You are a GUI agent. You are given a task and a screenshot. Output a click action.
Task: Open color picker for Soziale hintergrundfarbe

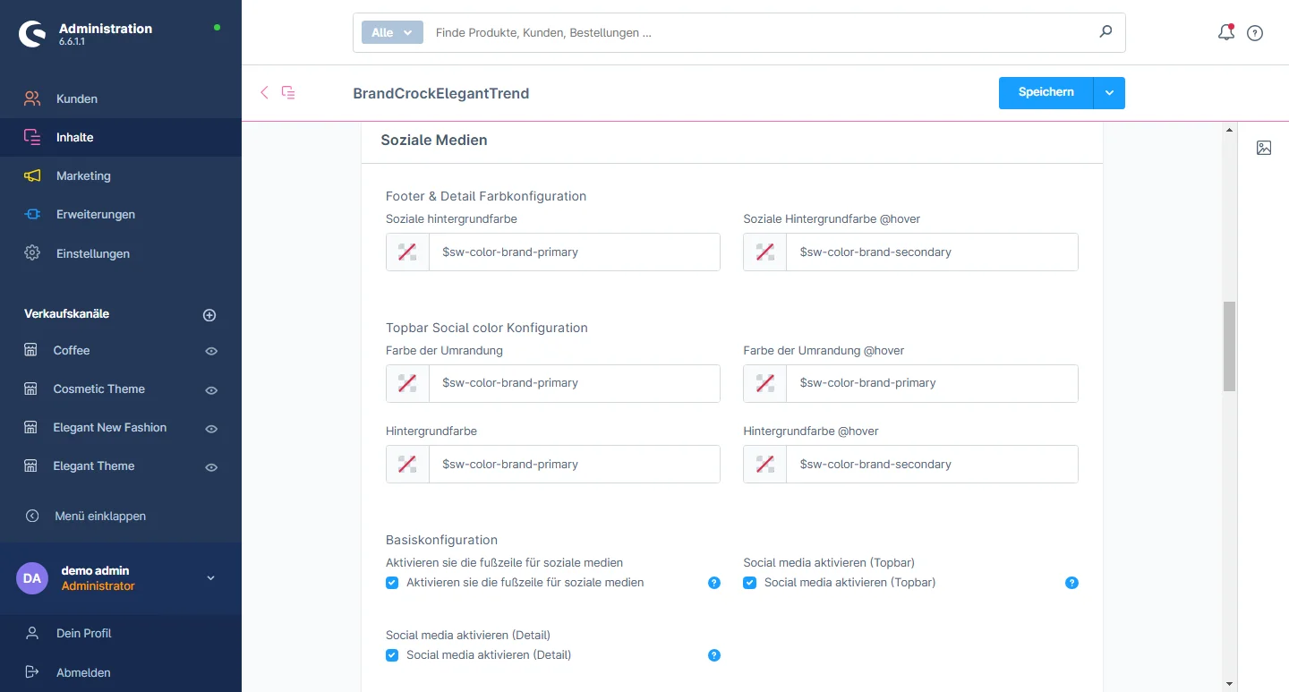[407, 252]
